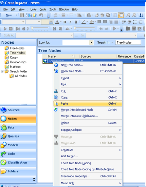Open the font name combo box
The image size is (146, 187).
click(x=14, y=22)
